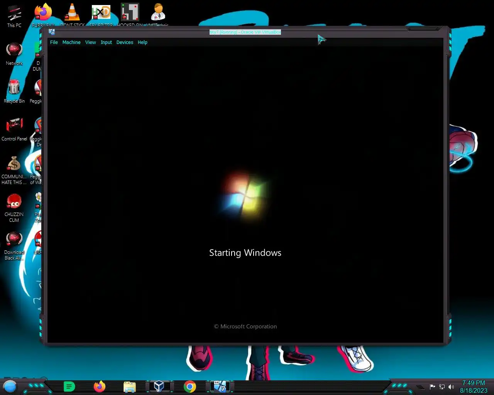
Task: Select the red Chuzzle fuzzball desktop icon
Action: click(14, 208)
